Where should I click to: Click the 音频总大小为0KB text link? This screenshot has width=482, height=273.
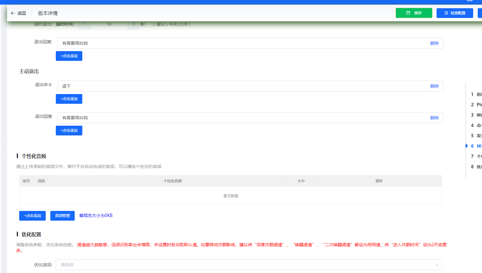point(96,215)
